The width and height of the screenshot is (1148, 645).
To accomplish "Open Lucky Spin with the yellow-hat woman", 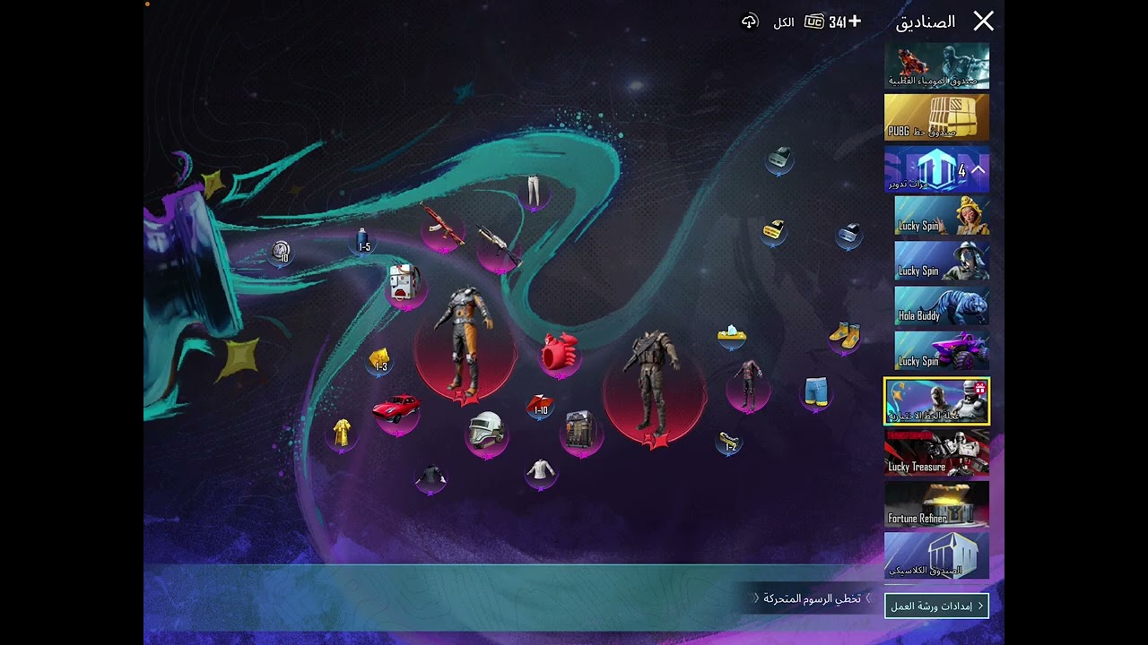I will (943, 216).
